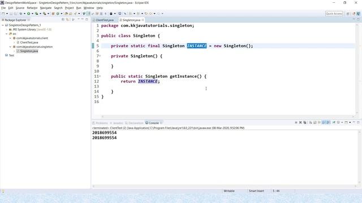The width and height of the screenshot is (362, 203).
Task: Minimize the Package Explorer view
Action: tap(83, 20)
